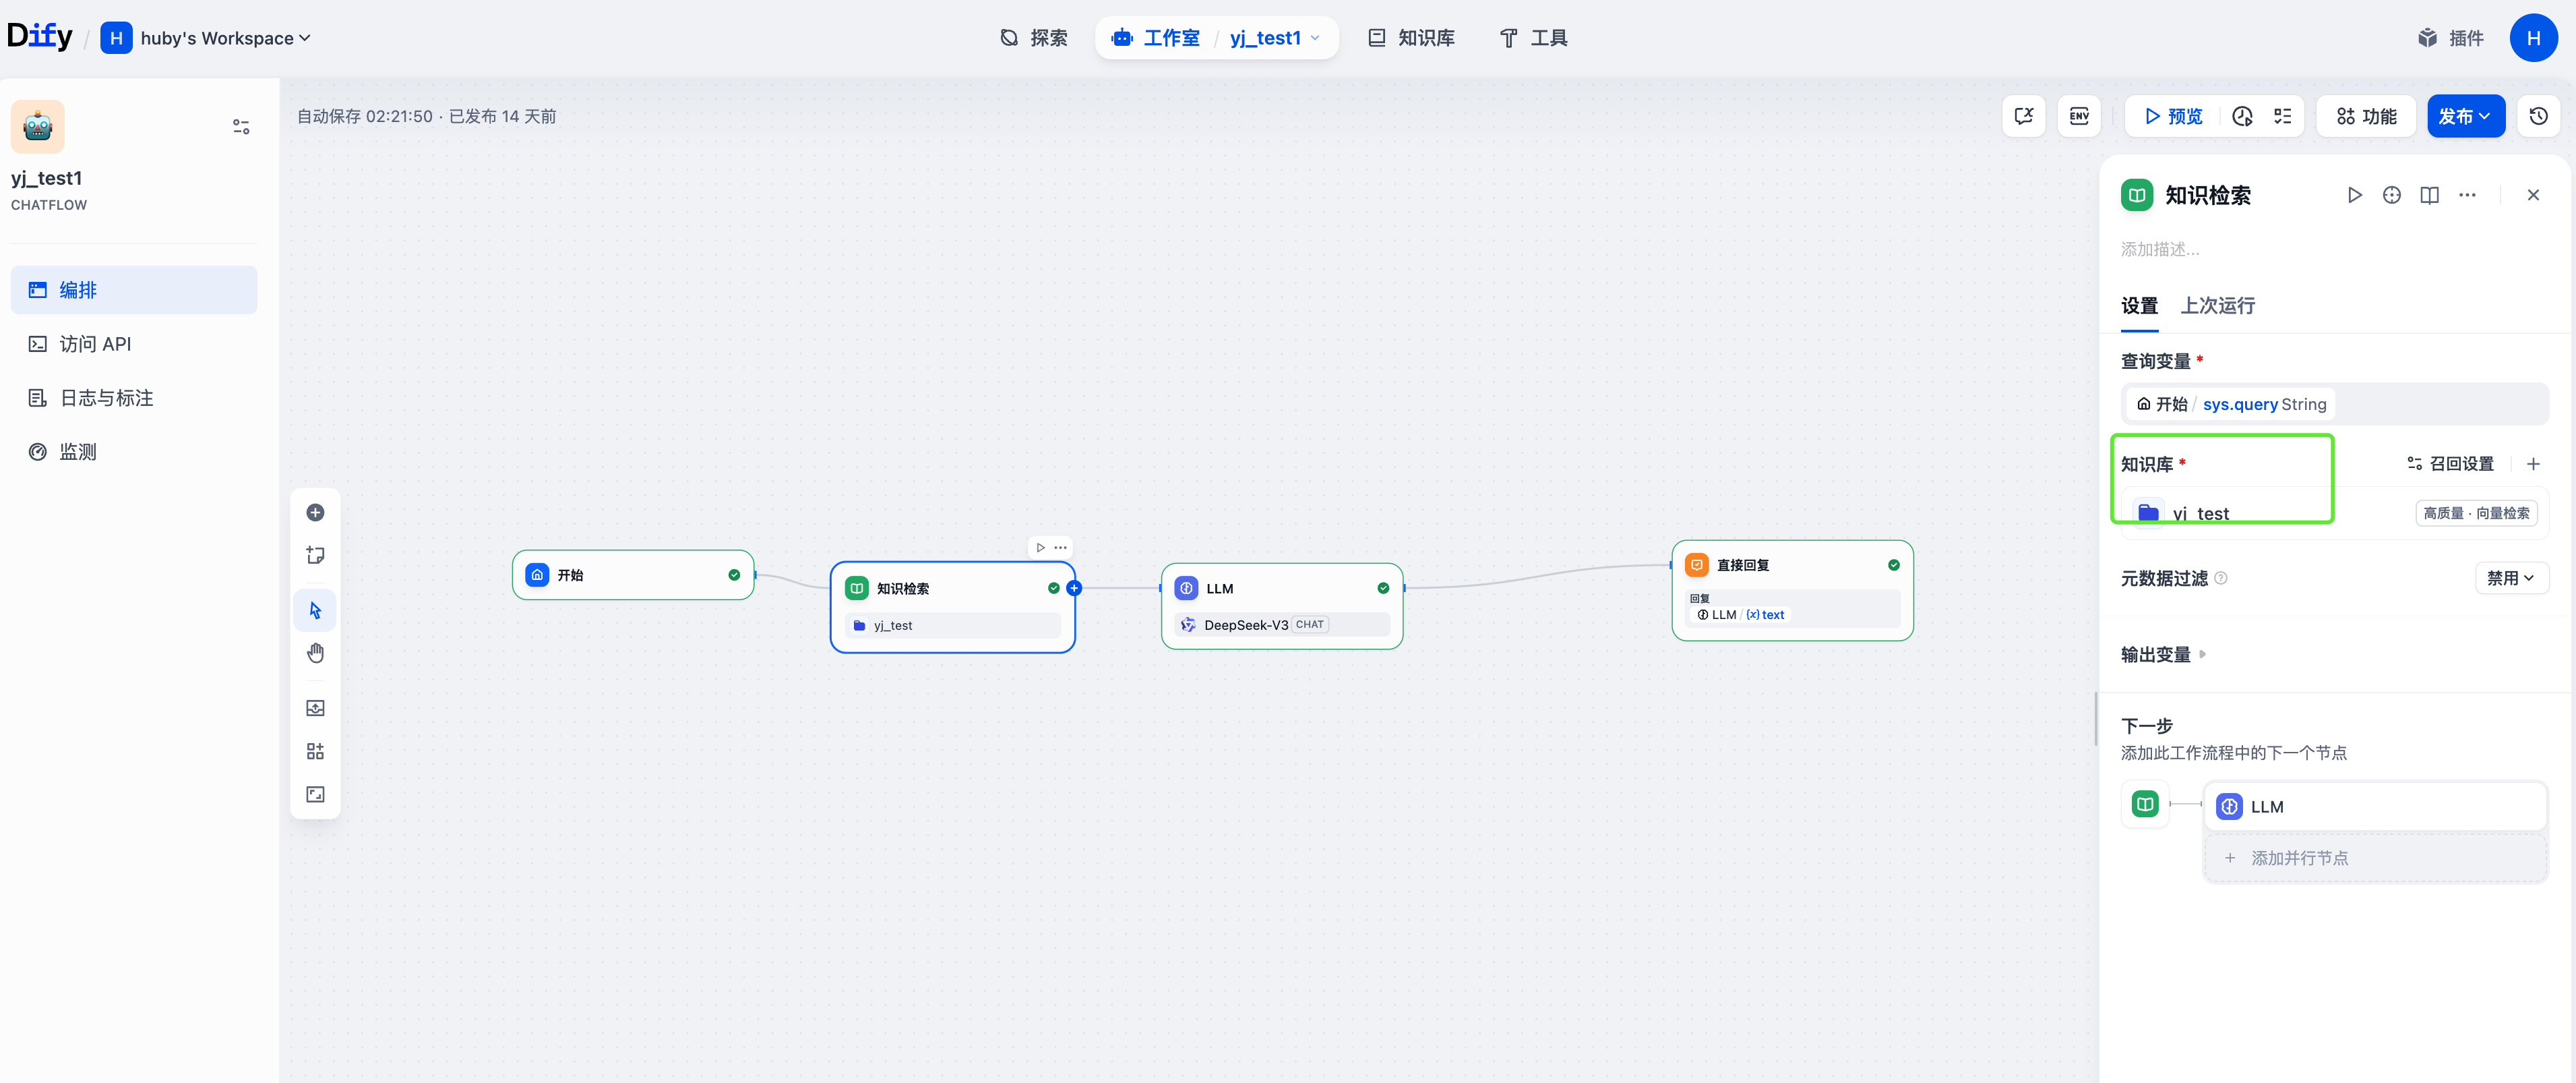Screen dimensions: 2576x1083
Task: Click the organize nodes layout icon
Action: pyautogui.click(x=315, y=752)
